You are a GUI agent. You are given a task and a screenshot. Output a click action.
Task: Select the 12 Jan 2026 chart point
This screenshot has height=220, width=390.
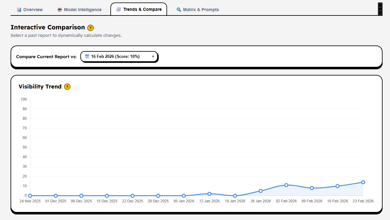209,194
